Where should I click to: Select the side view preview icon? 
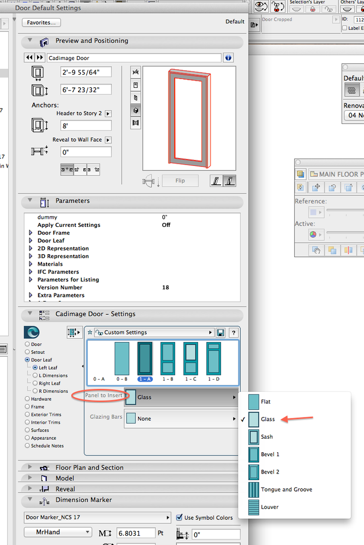pyautogui.click(x=135, y=98)
